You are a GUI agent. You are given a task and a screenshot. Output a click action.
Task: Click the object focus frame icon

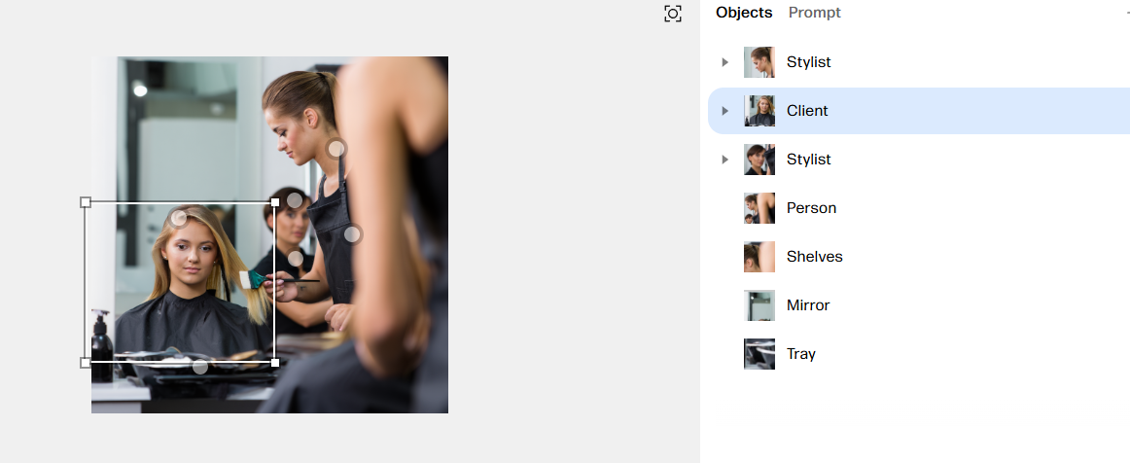(672, 14)
